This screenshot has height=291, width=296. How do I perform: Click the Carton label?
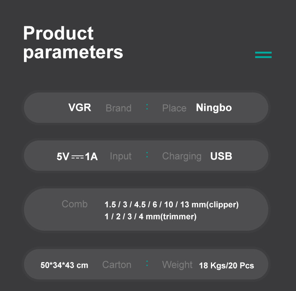[x=117, y=265]
